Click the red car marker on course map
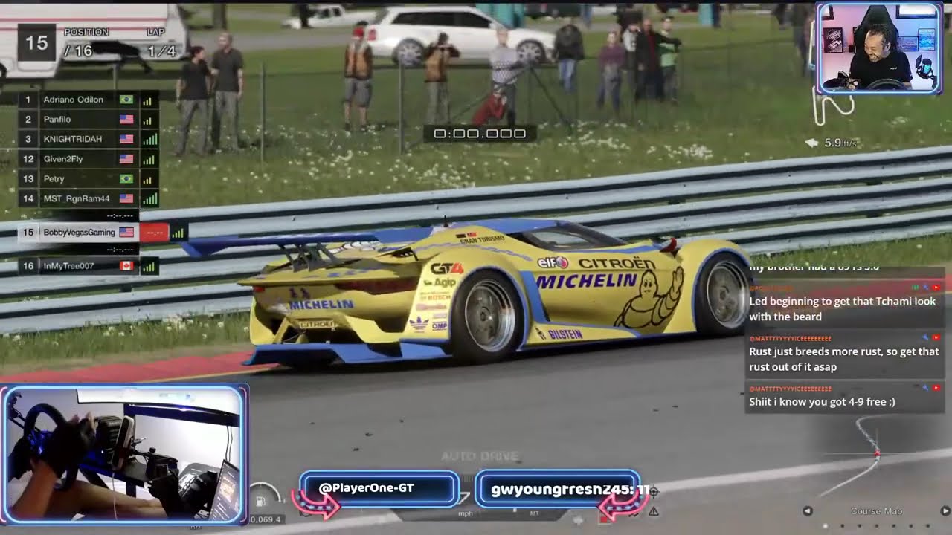 [x=877, y=453]
